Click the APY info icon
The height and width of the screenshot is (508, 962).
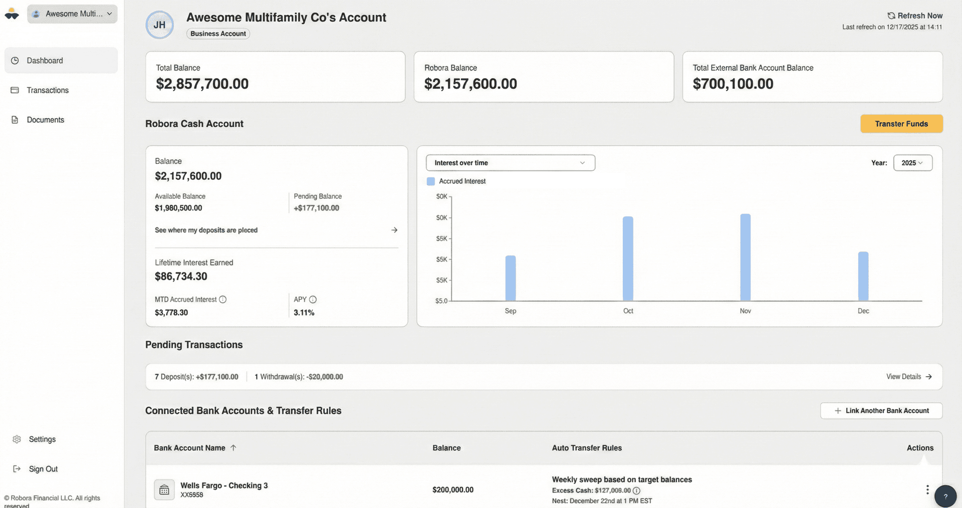coord(313,299)
